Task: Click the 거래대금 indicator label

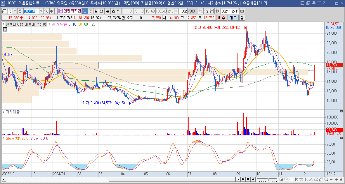Action: [13, 112]
